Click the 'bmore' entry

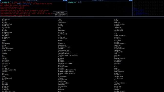click(x=4, y=52)
